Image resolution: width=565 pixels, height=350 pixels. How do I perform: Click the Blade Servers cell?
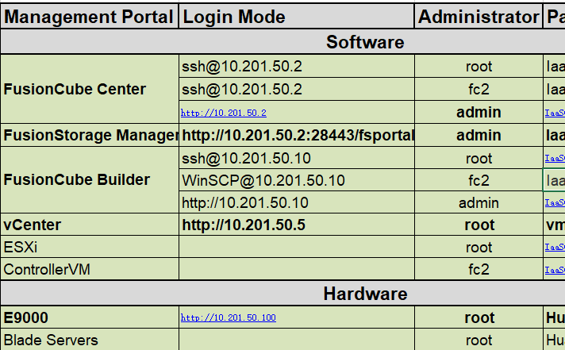coord(51,340)
